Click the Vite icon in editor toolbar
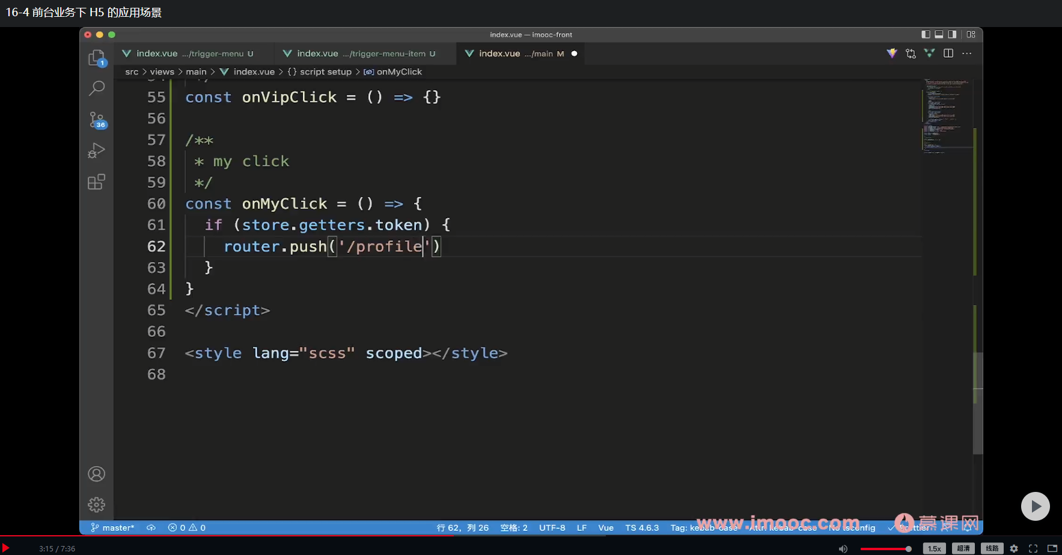Screen dimensions: 1062x555 point(892,53)
